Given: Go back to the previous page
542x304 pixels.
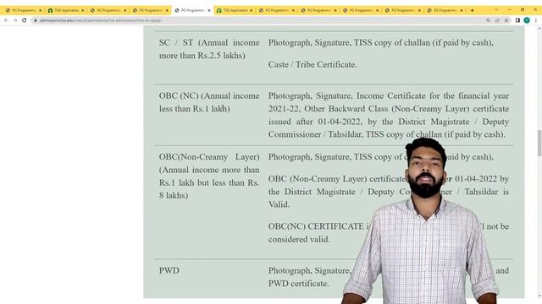Looking at the screenshot, I should tap(6, 20).
